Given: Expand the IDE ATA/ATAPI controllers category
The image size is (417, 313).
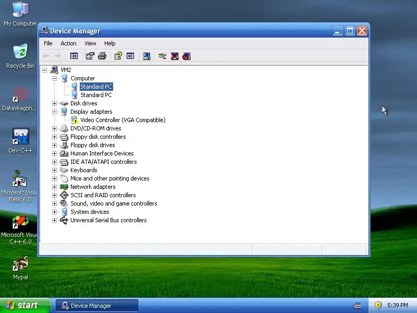Looking at the screenshot, I should [x=55, y=162].
